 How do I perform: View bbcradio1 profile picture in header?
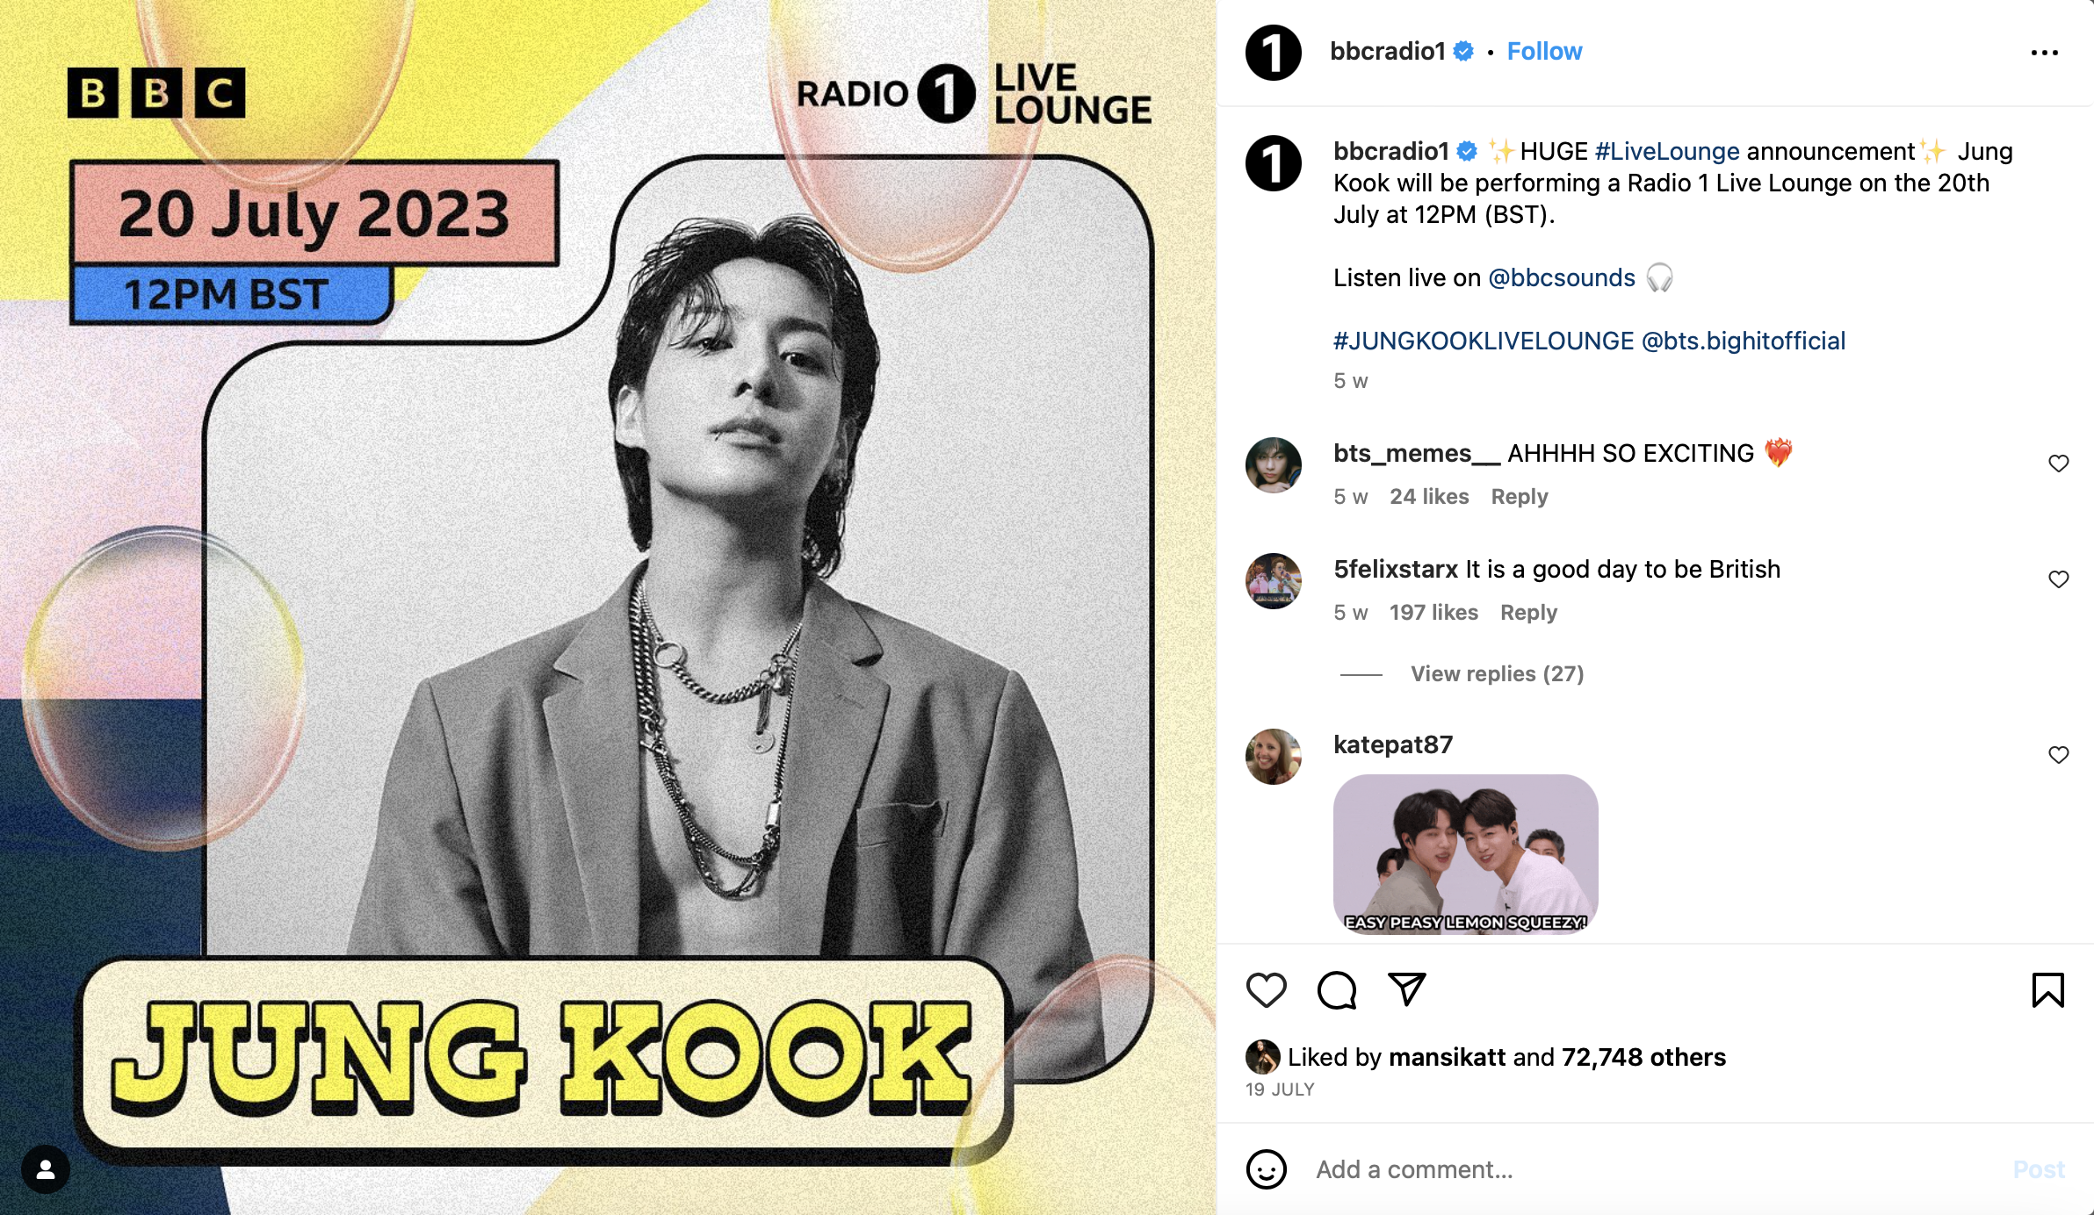1273,53
